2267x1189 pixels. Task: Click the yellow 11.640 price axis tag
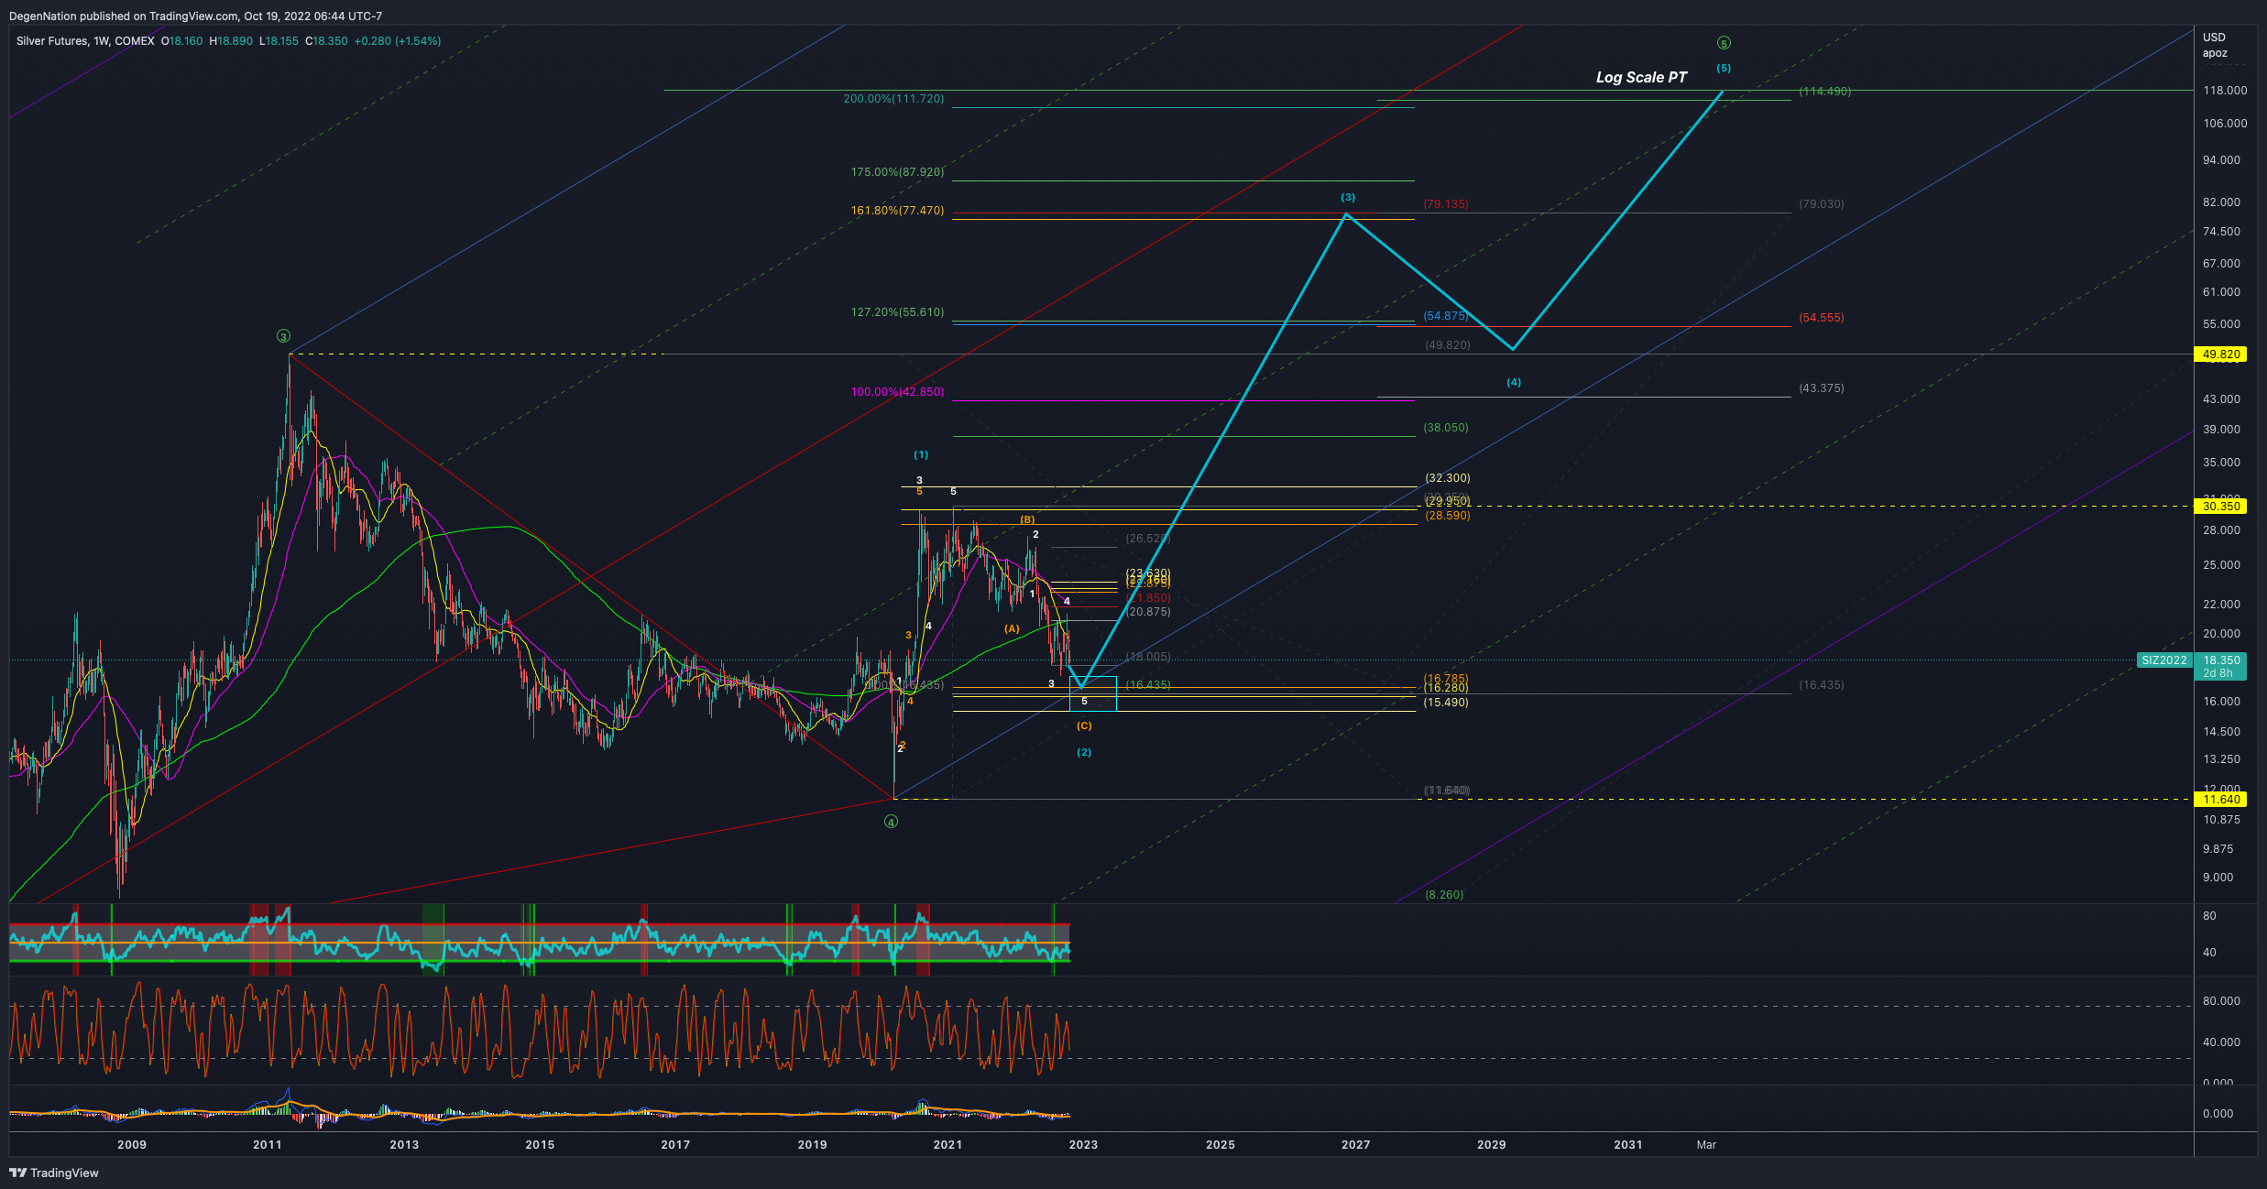pos(2221,799)
